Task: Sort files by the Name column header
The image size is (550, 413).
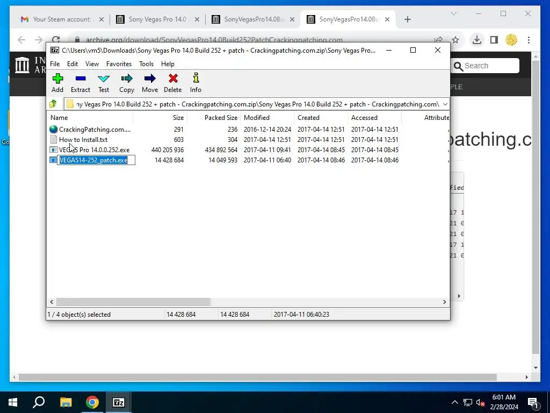Action: point(90,118)
